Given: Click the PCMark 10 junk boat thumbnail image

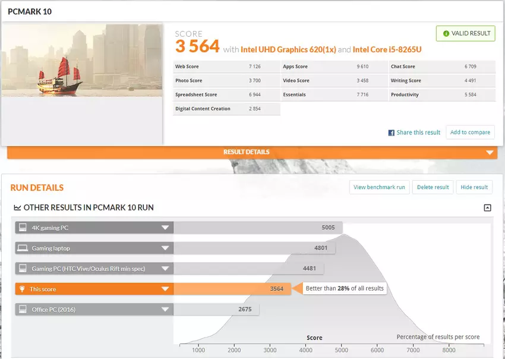Looking at the screenshot, I should coord(82,60).
